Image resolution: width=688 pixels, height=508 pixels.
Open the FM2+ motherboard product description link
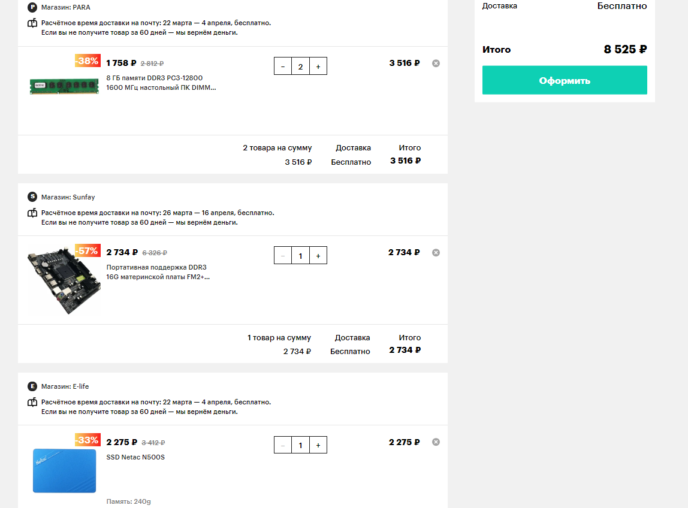click(158, 272)
